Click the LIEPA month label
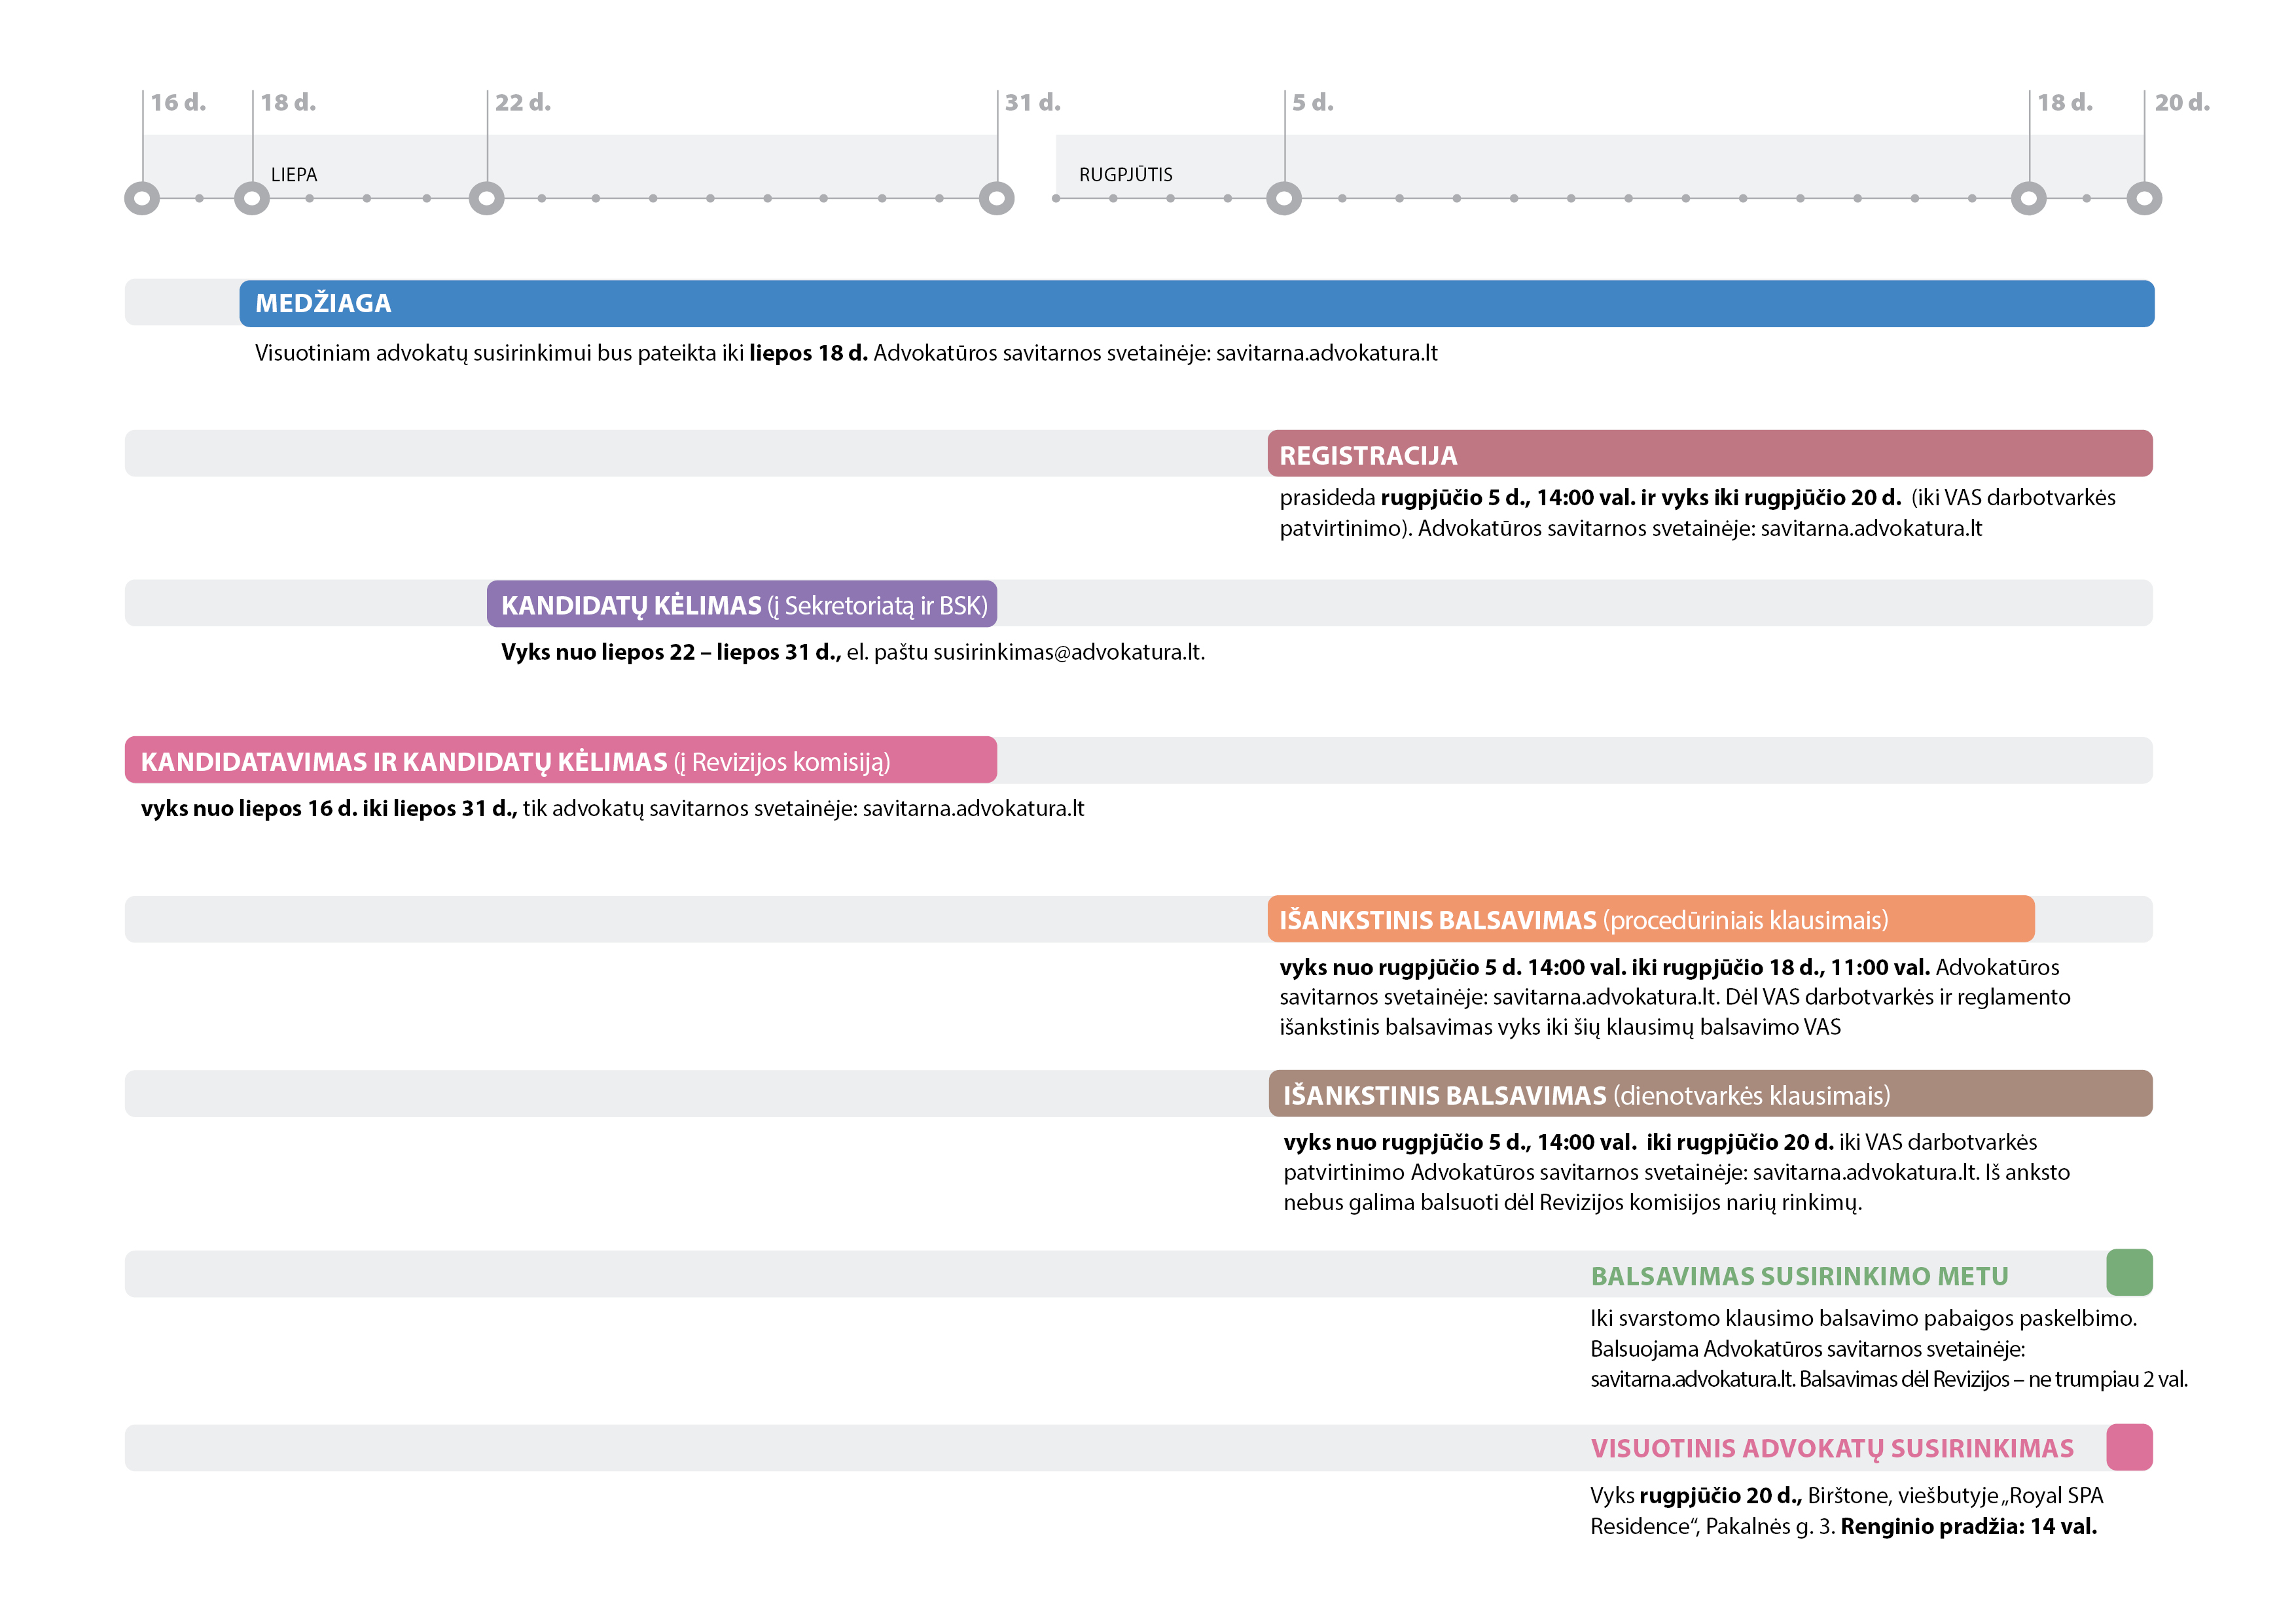 (294, 174)
